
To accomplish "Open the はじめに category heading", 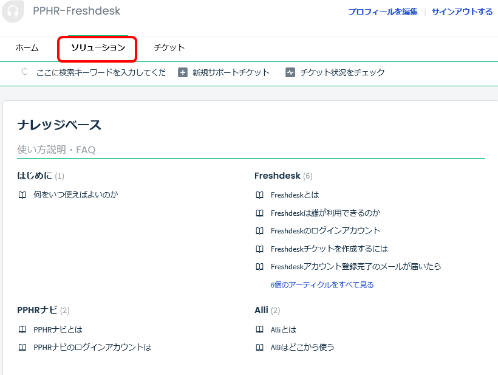I will pos(35,176).
